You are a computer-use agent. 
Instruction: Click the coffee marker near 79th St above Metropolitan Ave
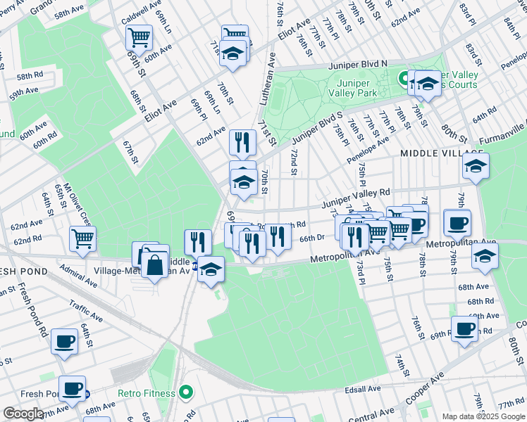(x=457, y=223)
